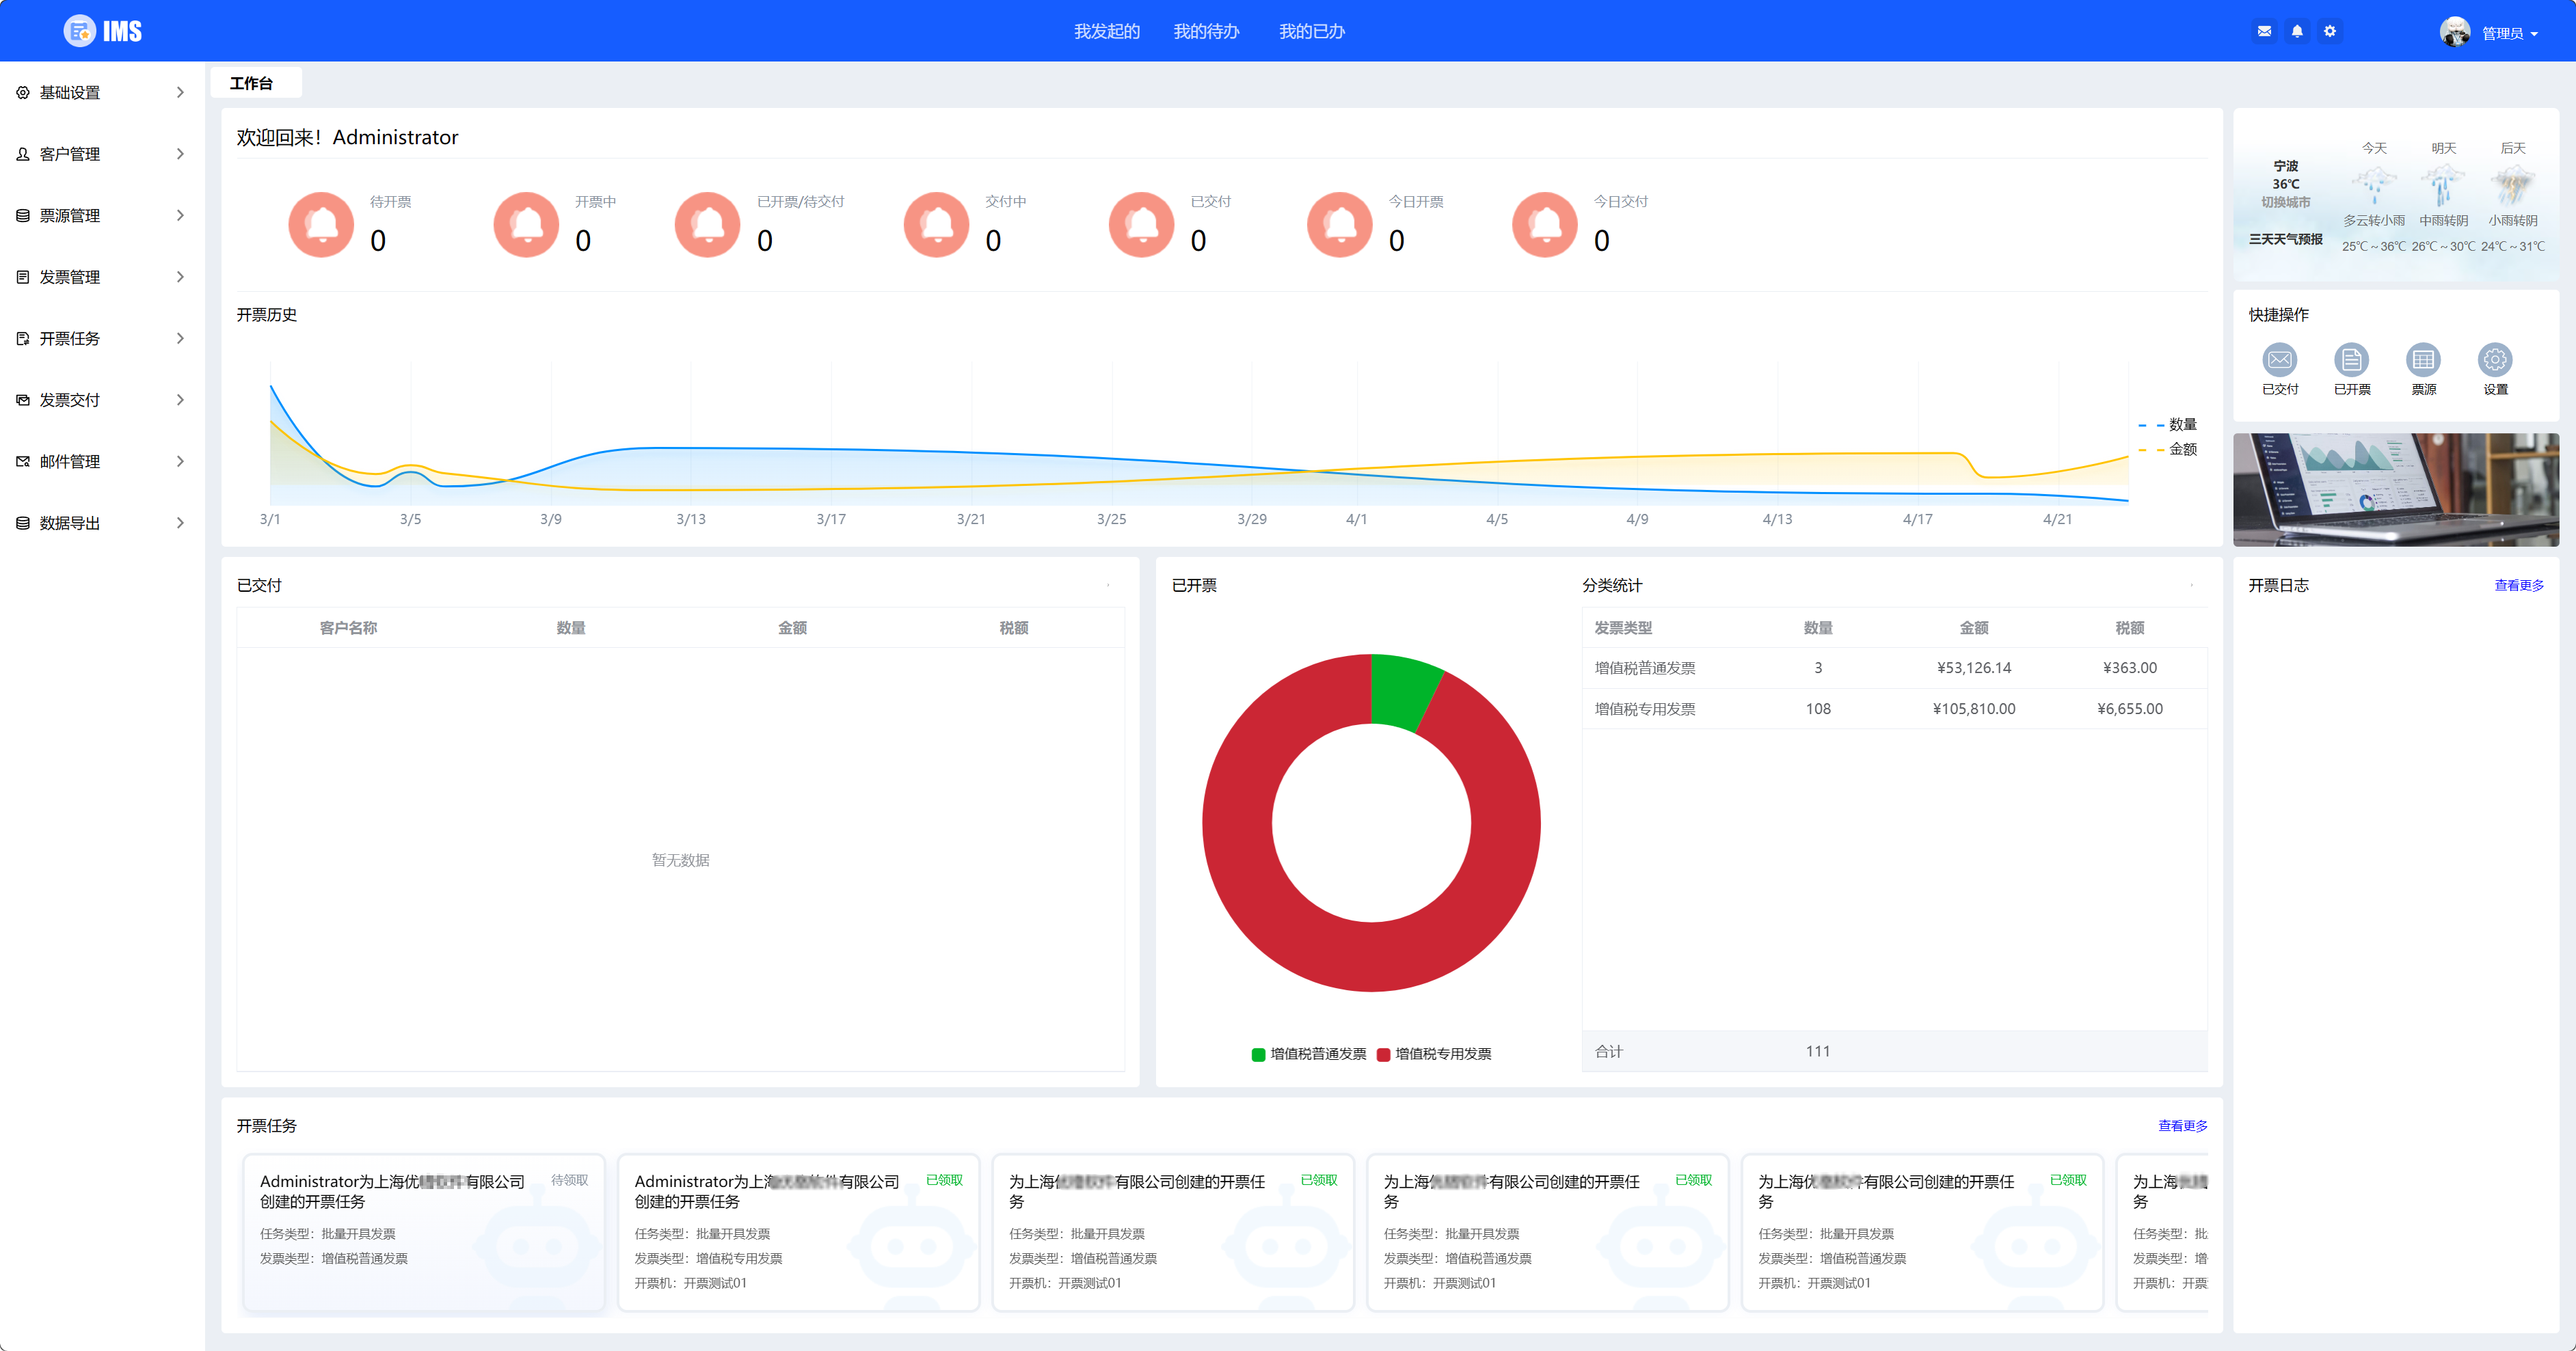This screenshot has width=2576, height=1351.
Task: Toggle 增值税专用发票 red legend swatch
Action: pyautogui.click(x=1383, y=1054)
